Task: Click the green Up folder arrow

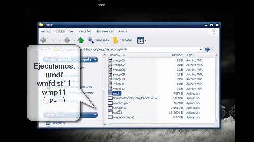Action: (x=81, y=40)
